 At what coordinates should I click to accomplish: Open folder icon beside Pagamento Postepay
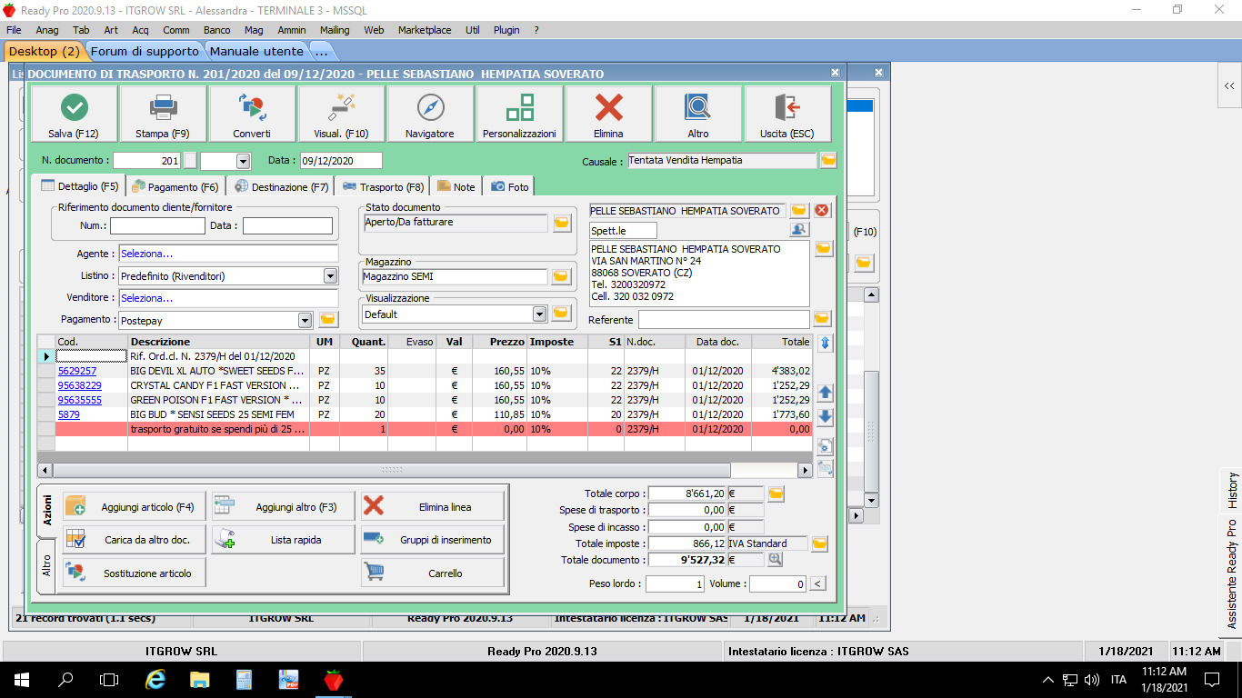pyautogui.click(x=328, y=320)
